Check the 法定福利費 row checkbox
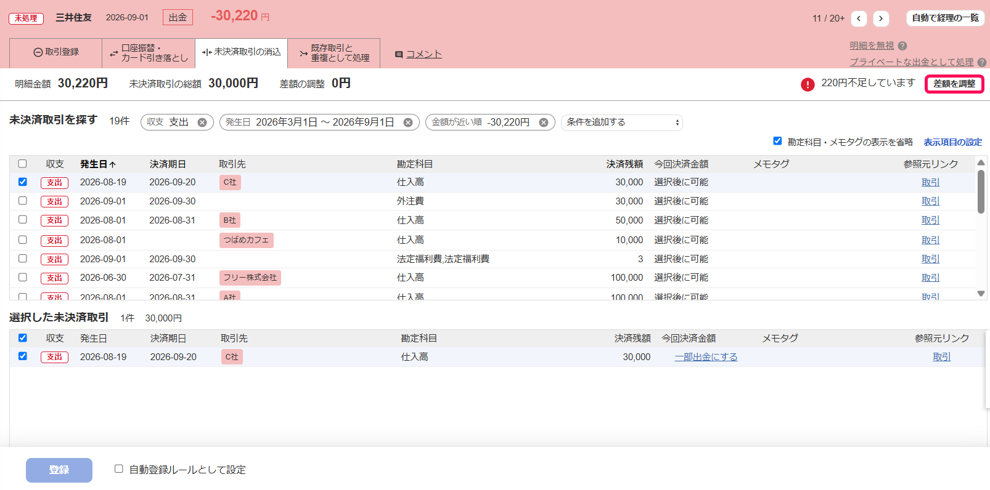This screenshot has width=990, height=490. (23, 259)
